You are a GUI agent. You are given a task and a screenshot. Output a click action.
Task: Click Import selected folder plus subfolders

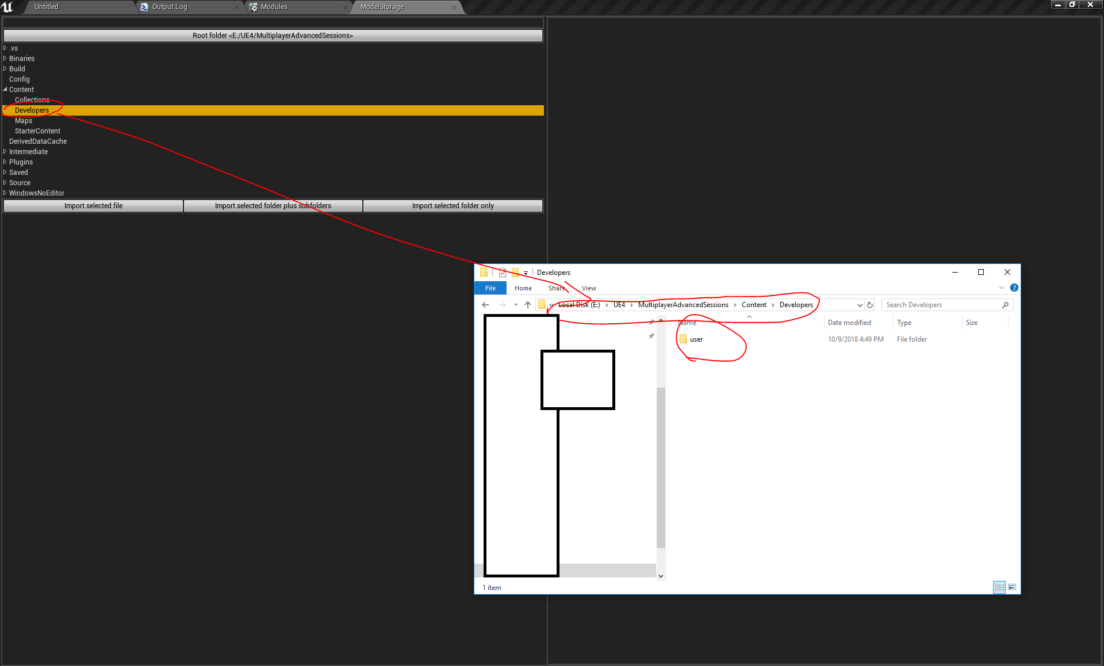pos(273,206)
